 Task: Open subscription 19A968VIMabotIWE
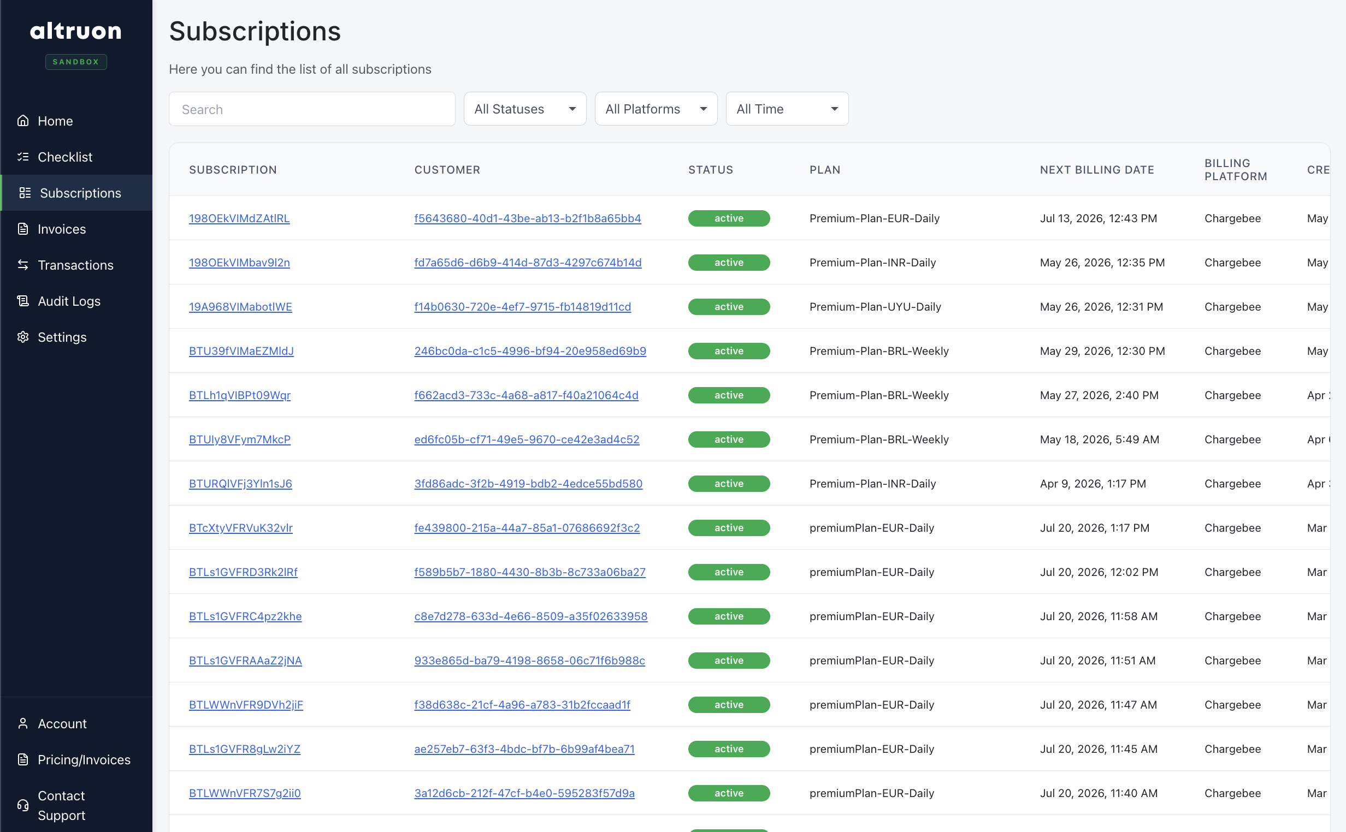point(240,306)
